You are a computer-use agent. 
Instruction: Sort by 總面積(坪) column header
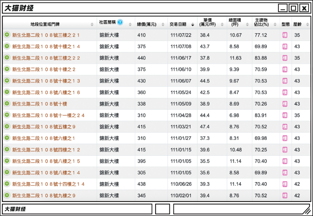(x=239, y=22)
